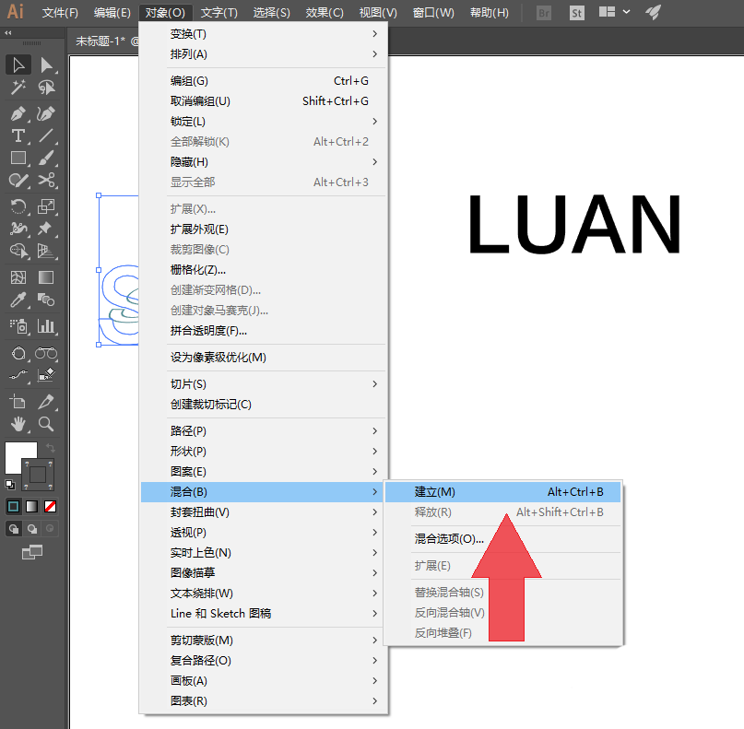
Task: Switch to Gradient mode button
Action: click(x=31, y=507)
